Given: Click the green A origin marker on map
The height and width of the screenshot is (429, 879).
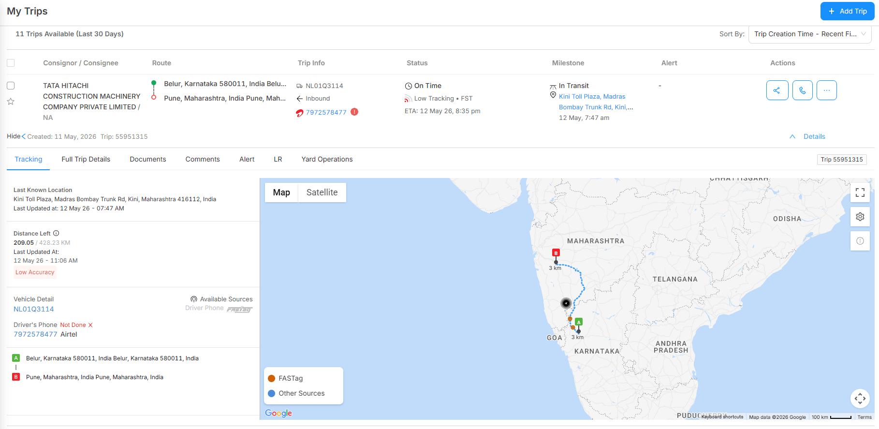Looking at the screenshot, I should (x=579, y=322).
